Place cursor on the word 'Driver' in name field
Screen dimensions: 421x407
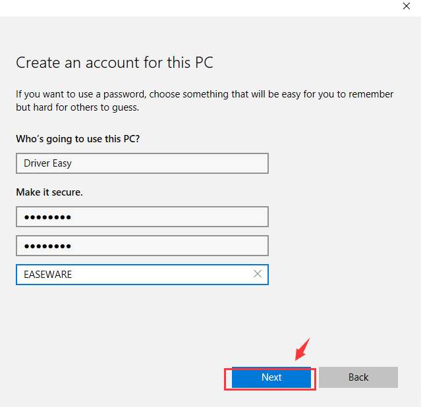click(x=37, y=163)
